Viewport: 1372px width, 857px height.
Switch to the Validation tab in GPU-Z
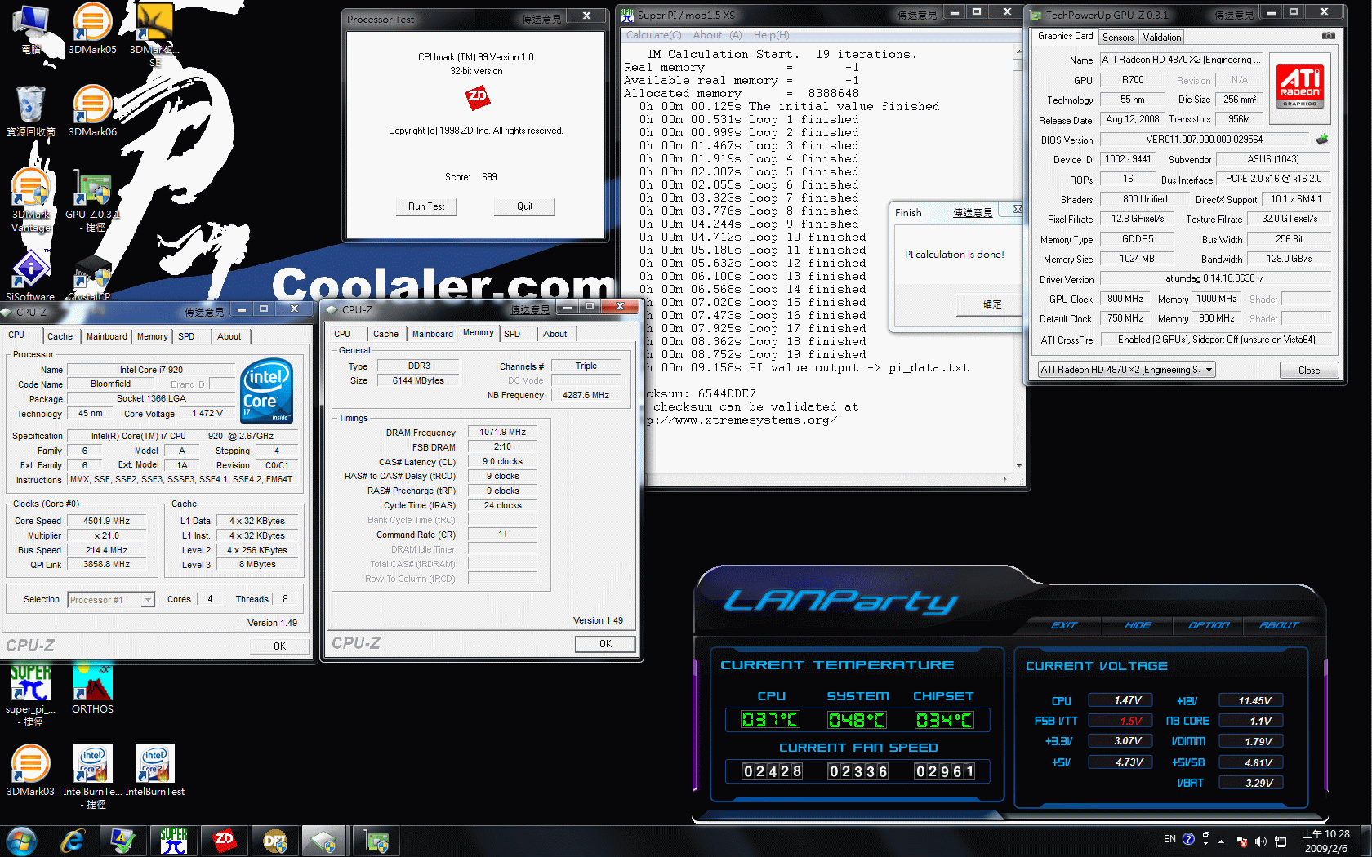coord(1161,38)
